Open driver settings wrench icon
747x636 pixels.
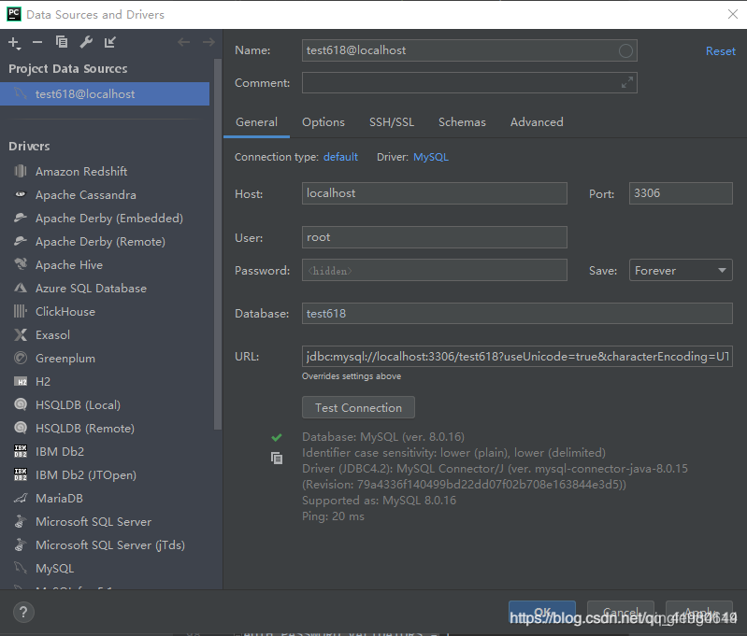86,42
